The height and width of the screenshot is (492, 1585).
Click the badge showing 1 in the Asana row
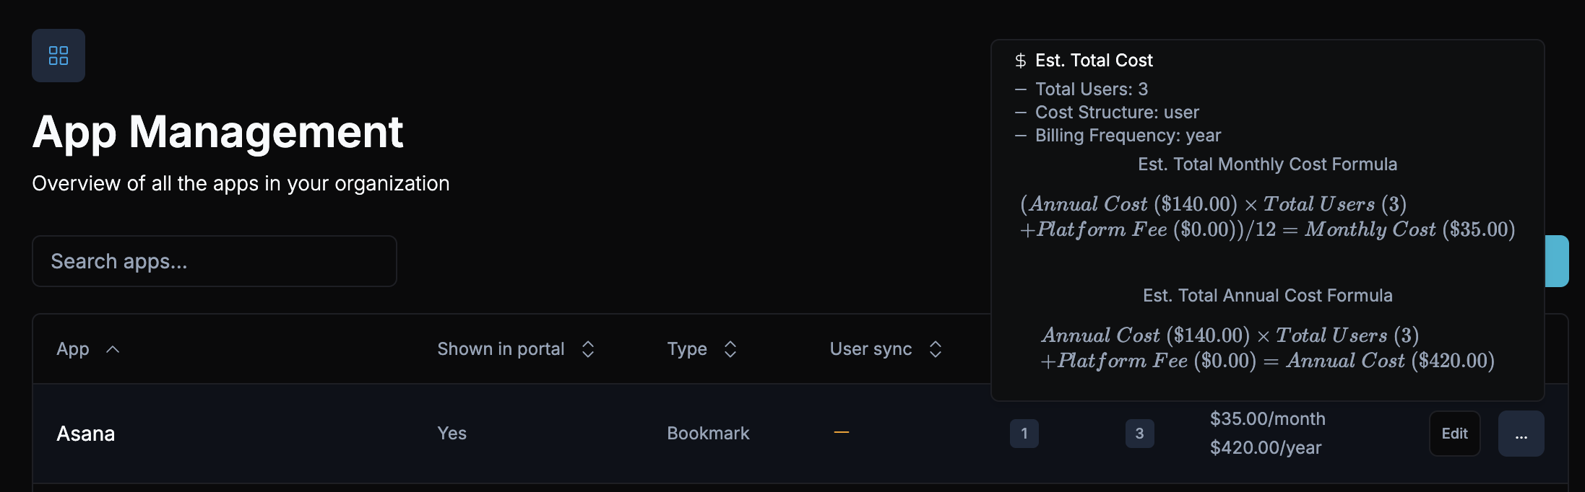pos(1024,434)
